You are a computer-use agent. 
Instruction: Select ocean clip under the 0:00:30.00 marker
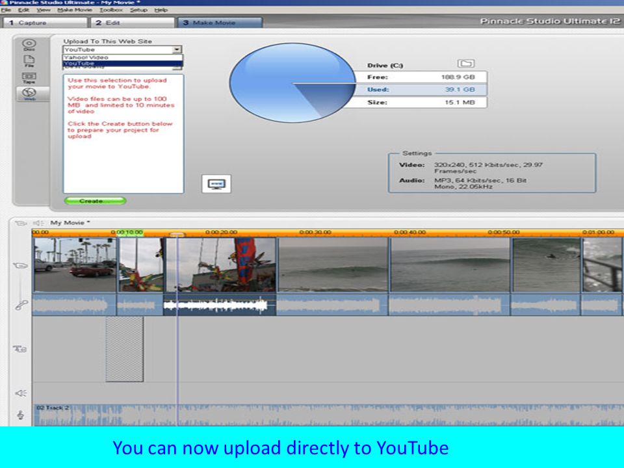coord(333,265)
